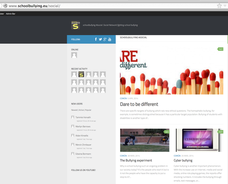Open the Dare to be different article title
The image size is (228, 184).
pyautogui.click(x=139, y=104)
